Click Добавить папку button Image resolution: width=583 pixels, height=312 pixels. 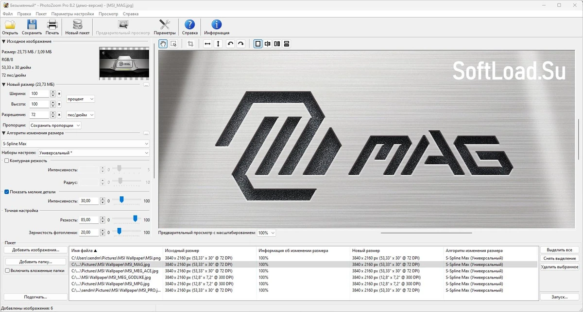tap(35, 262)
